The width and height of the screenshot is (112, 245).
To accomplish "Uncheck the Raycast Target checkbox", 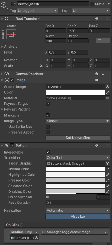I will coord(48,104).
